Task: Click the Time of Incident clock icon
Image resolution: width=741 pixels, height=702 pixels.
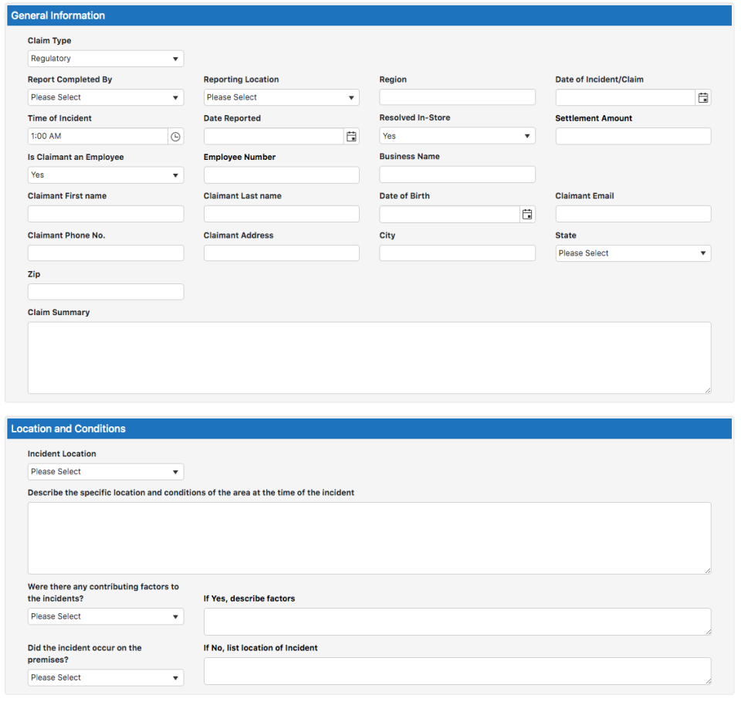Action: 175,137
